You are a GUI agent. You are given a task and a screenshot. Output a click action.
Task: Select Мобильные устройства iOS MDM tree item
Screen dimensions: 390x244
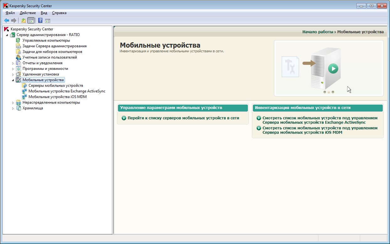coord(57,97)
